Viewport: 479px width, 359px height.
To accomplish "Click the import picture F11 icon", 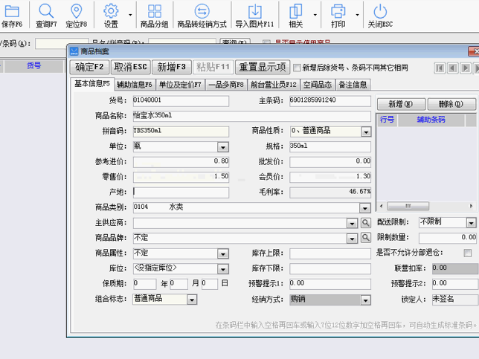I will [255, 11].
